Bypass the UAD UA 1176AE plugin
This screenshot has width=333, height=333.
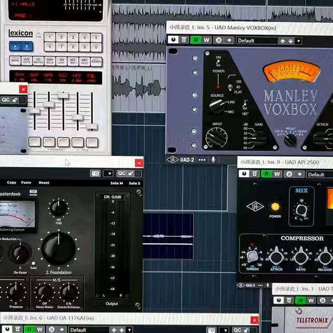pos(7,329)
